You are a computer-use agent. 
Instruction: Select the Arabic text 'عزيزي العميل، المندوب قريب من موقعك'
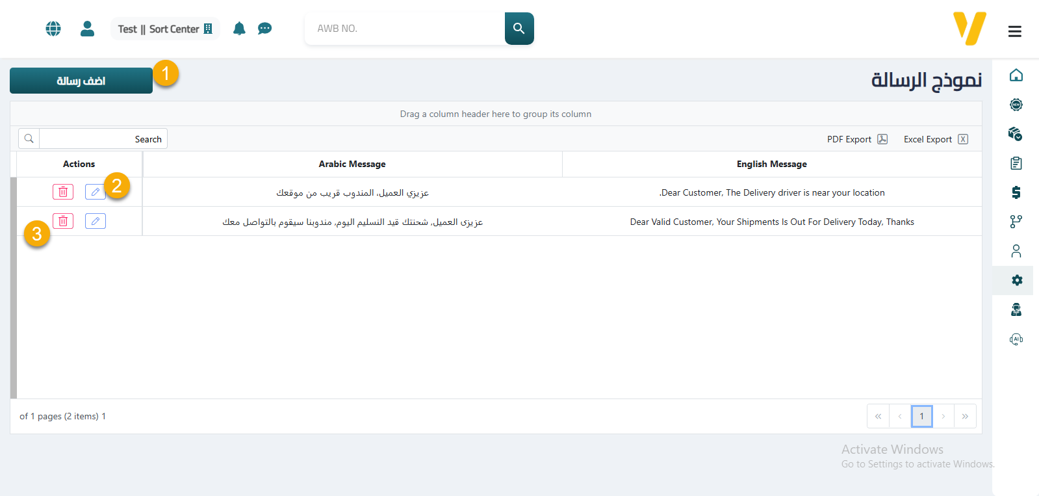coord(352,192)
